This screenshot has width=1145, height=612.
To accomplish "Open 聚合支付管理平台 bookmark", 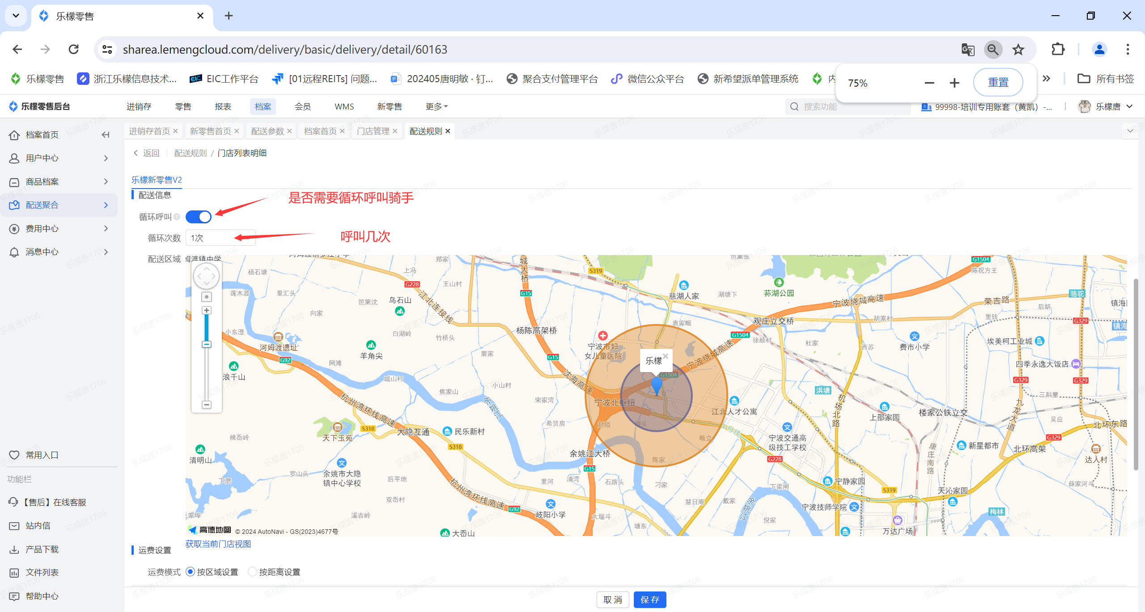I will pyautogui.click(x=553, y=79).
